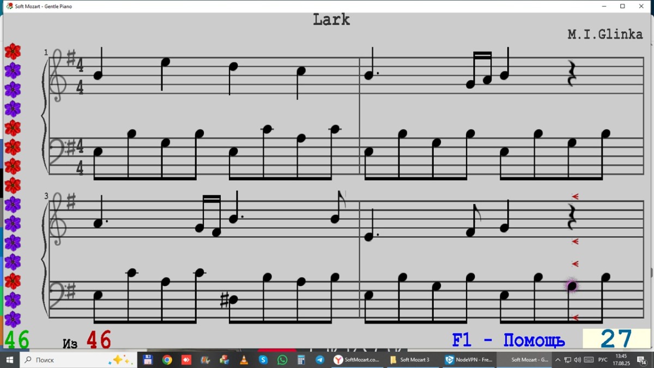Launch Google Chrome from the taskbar
654x368 pixels.
pos(167,360)
